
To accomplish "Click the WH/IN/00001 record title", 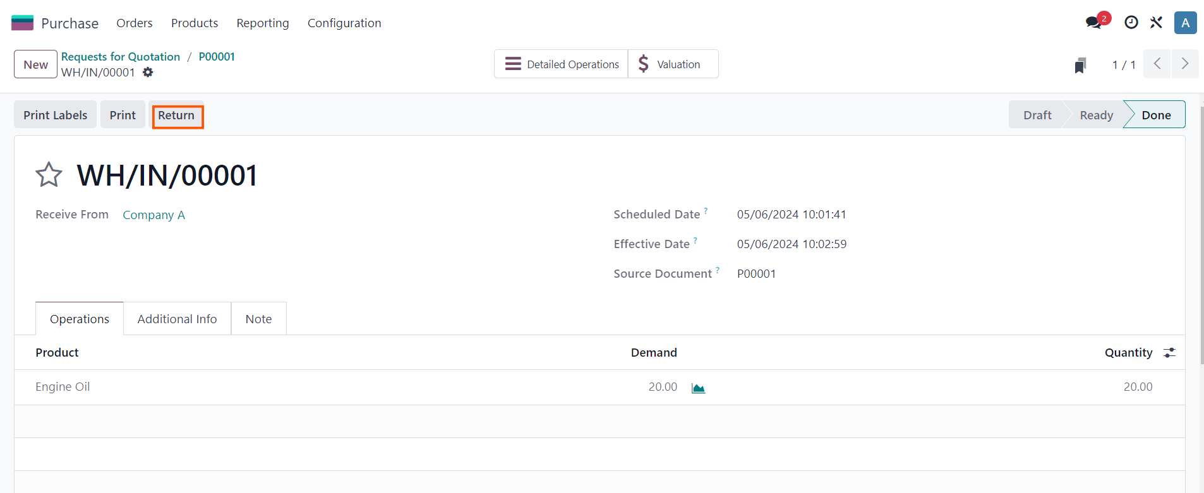I will click(167, 175).
